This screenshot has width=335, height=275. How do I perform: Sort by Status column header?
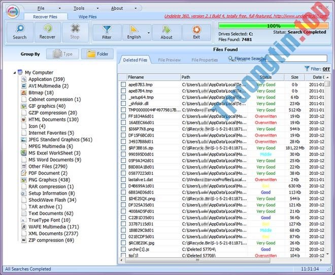[x=265, y=77]
